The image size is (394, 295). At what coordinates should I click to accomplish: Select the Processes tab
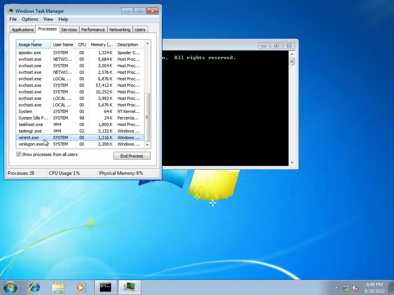point(47,29)
